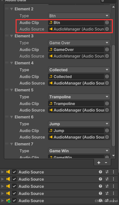Open object picker for GameOver audio clip

tap(107, 50)
